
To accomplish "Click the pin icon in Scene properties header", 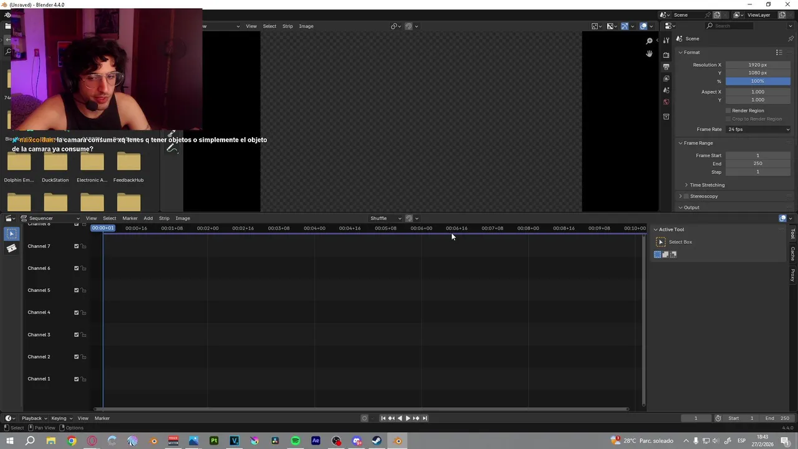I will point(791,39).
